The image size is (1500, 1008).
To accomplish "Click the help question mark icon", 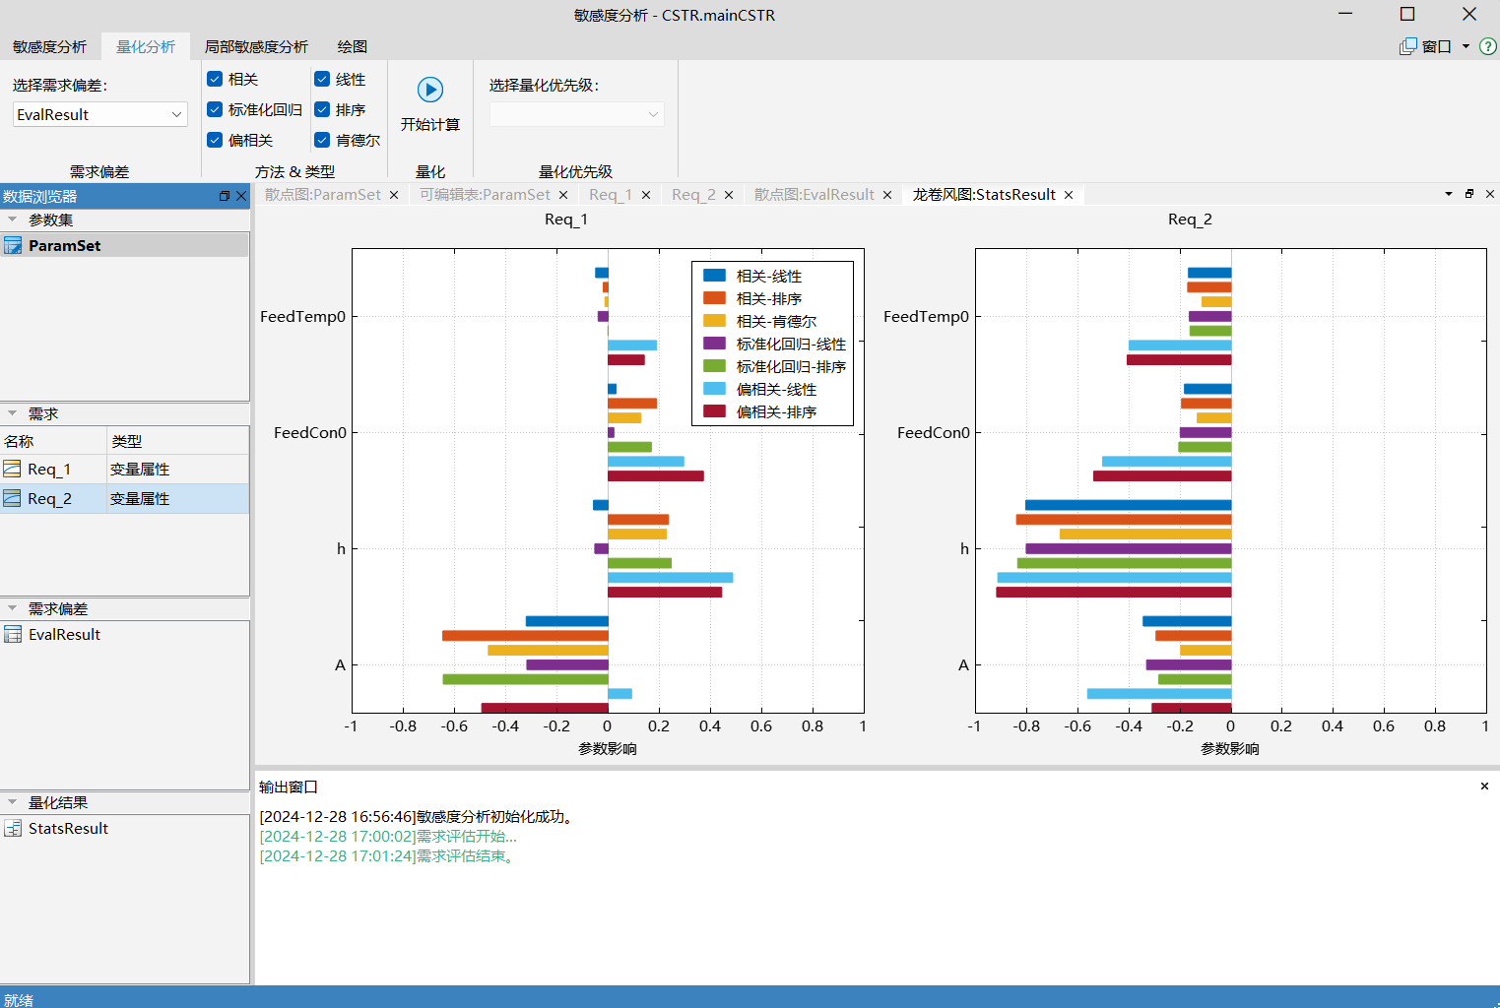I will pos(1488,46).
